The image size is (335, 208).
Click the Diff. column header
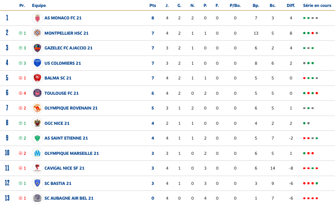tap(291, 6)
